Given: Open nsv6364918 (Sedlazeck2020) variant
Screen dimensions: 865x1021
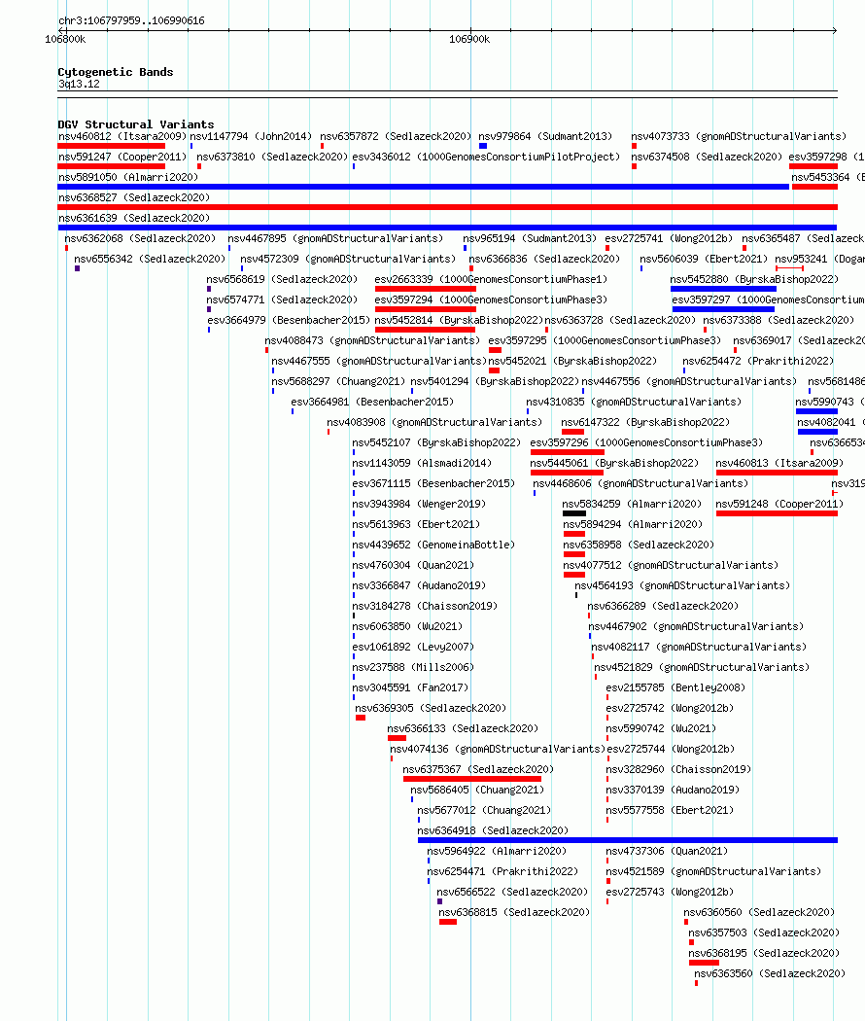Looking at the screenshot, I should 493,830.
